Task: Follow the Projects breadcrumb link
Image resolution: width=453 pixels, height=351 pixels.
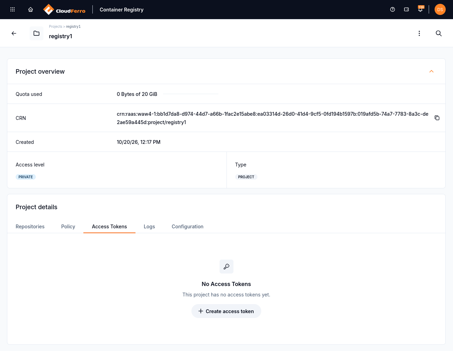Action: pos(56,26)
